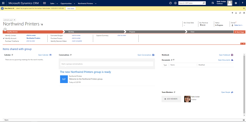This screenshot has width=246, height=122.
Task: Click the quick create plus icon
Action: pyautogui.click(x=175, y=3)
